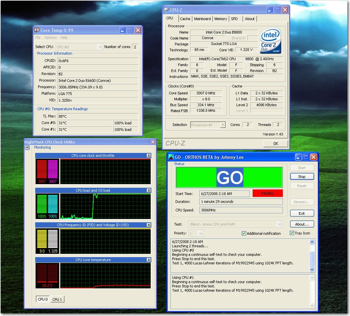Click OK button in CPU-Z
This screenshot has height=316, width=350.
coord(276,143)
